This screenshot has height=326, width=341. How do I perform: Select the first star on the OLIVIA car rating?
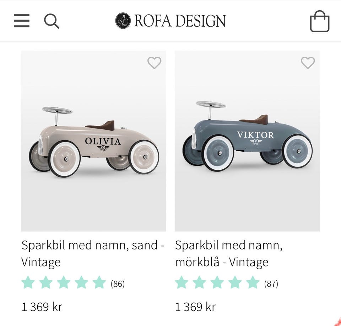click(28, 283)
